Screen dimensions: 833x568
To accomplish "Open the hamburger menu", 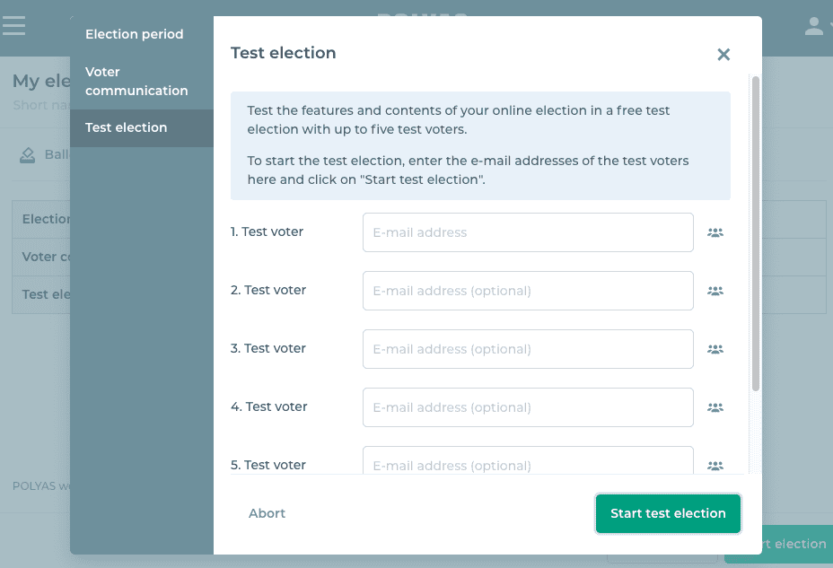I will (x=14, y=25).
